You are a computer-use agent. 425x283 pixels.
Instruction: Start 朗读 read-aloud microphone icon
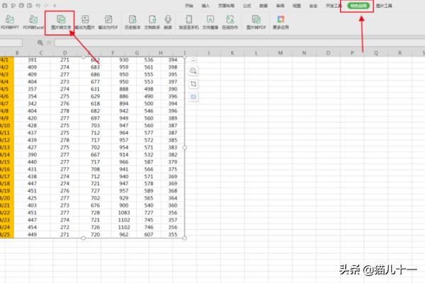pos(168,21)
